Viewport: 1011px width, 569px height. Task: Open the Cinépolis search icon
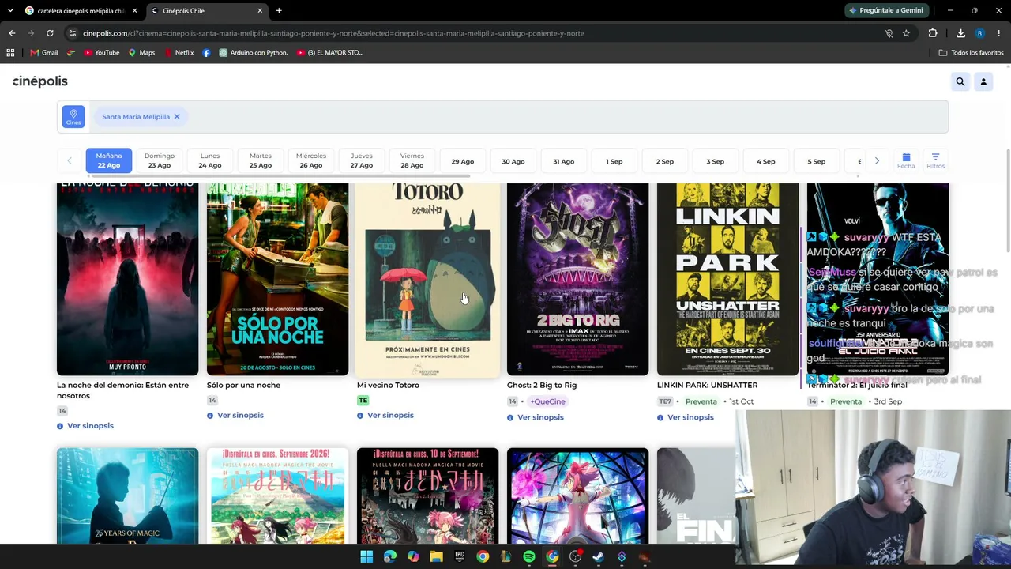(x=960, y=81)
